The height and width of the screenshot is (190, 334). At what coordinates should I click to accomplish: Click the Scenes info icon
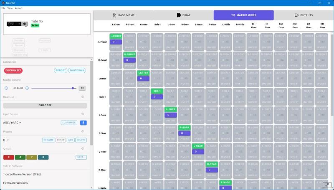[x=83, y=149]
